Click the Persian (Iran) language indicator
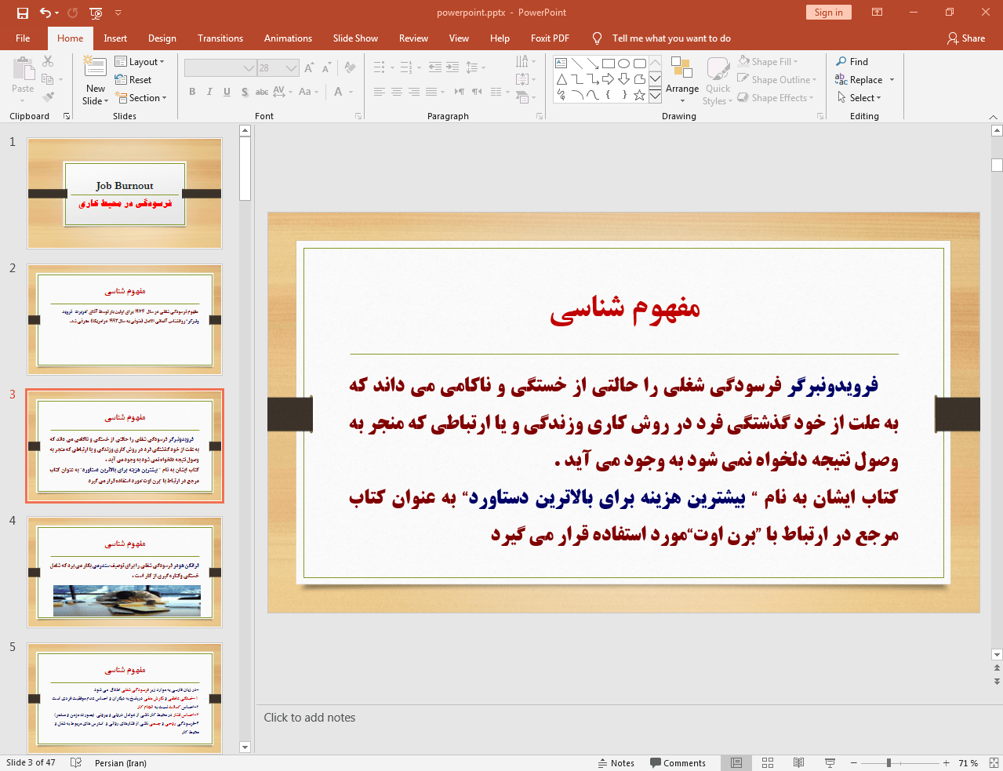This screenshot has height=771, width=1003. (121, 763)
